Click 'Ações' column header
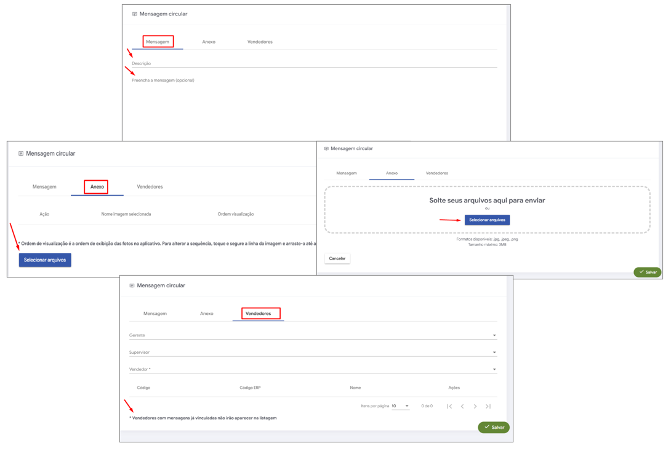 (454, 388)
